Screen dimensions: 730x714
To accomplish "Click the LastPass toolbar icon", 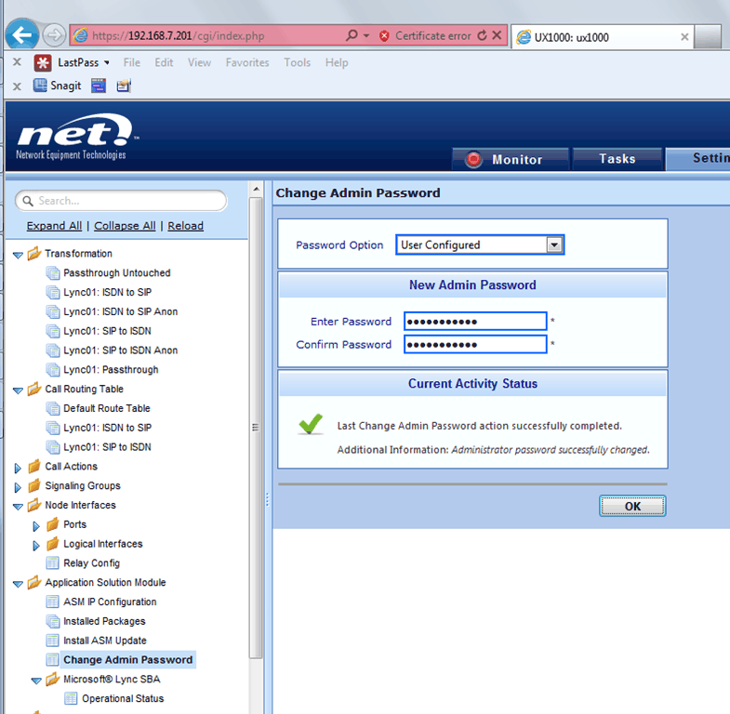I will (43, 63).
